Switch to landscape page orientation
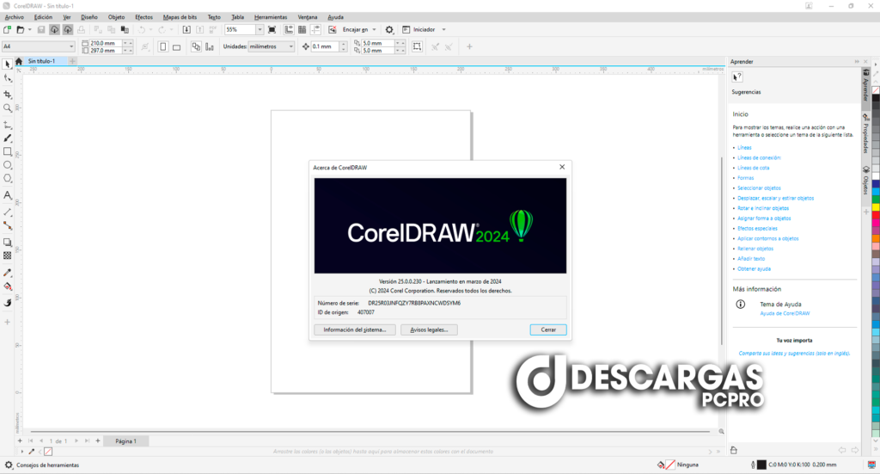The height and width of the screenshot is (474, 880). [x=176, y=46]
